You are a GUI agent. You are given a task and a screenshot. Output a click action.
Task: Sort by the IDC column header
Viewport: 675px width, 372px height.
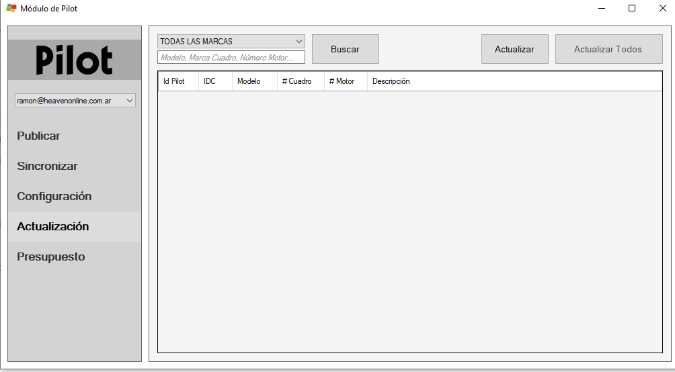(x=215, y=81)
